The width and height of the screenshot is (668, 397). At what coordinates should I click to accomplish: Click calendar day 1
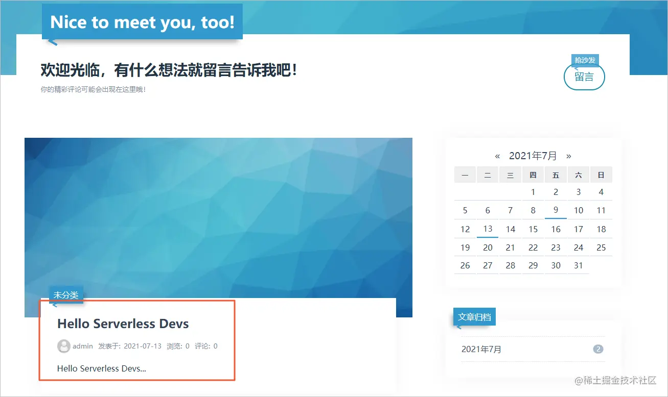(x=533, y=192)
